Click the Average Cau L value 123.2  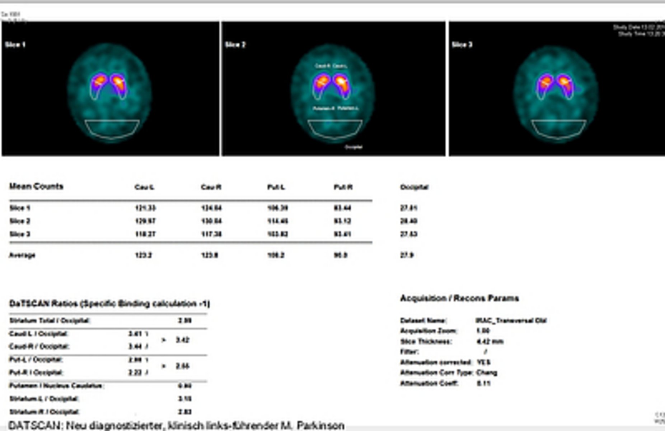(143, 255)
